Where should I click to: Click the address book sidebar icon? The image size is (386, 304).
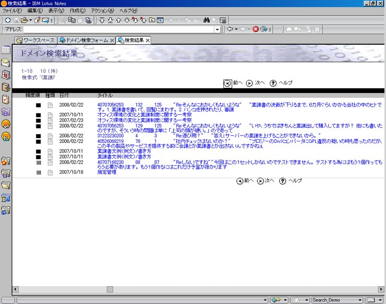coord(6,87)
